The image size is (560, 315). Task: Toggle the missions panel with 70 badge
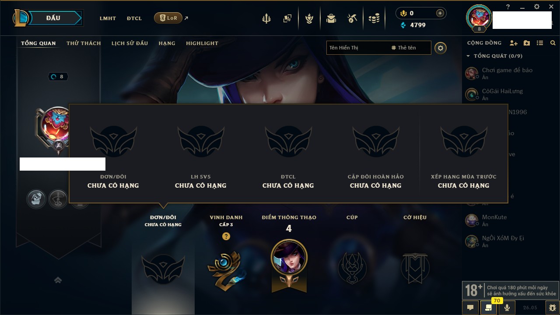489,308
